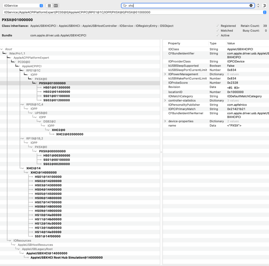This screenshot has height=266, width=269.
Task: Expand the controller-statistics dictionary
Action: [165, 100]
